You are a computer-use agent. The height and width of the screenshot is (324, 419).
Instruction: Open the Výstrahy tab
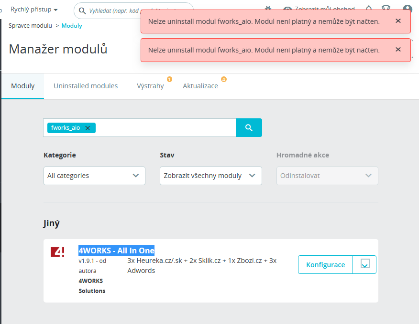[151, 86]
